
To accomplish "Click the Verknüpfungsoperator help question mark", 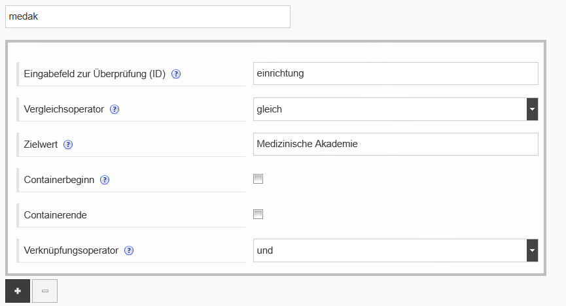I will (129, 250).
